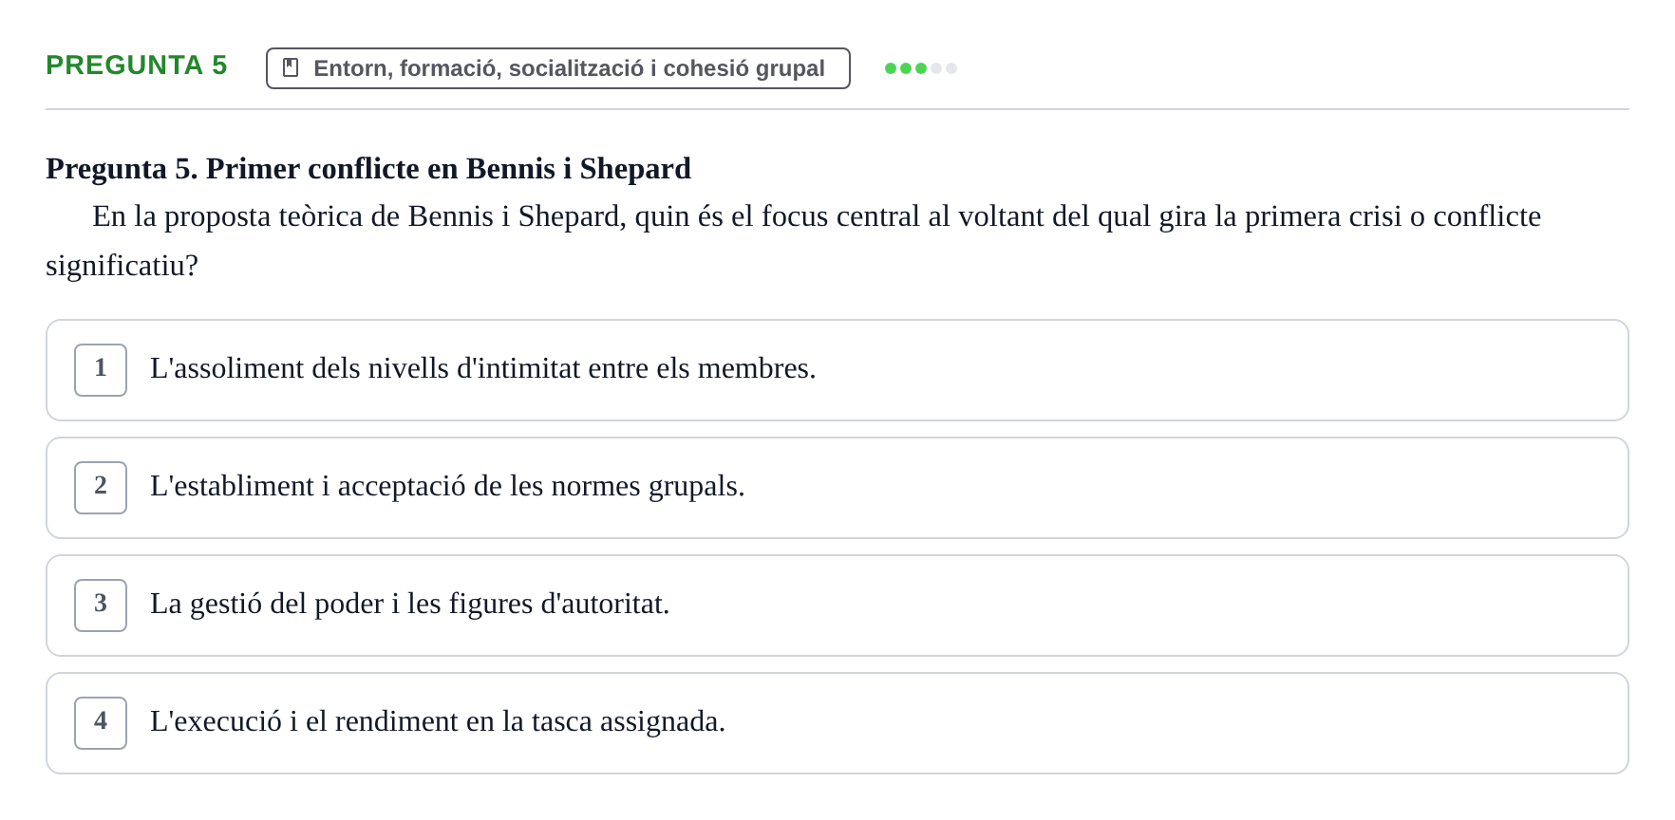The image size is (1675, 820).
Task: Click the 'PREGUNTA 5' heading
Action: tap(137, 65)
